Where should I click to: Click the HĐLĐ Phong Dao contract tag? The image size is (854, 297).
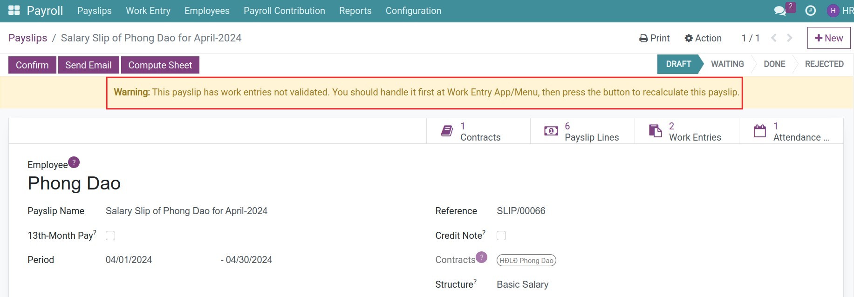tap(526, 261)
